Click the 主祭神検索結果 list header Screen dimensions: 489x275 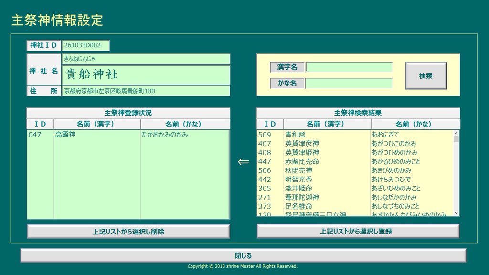(x=358, y=113)
